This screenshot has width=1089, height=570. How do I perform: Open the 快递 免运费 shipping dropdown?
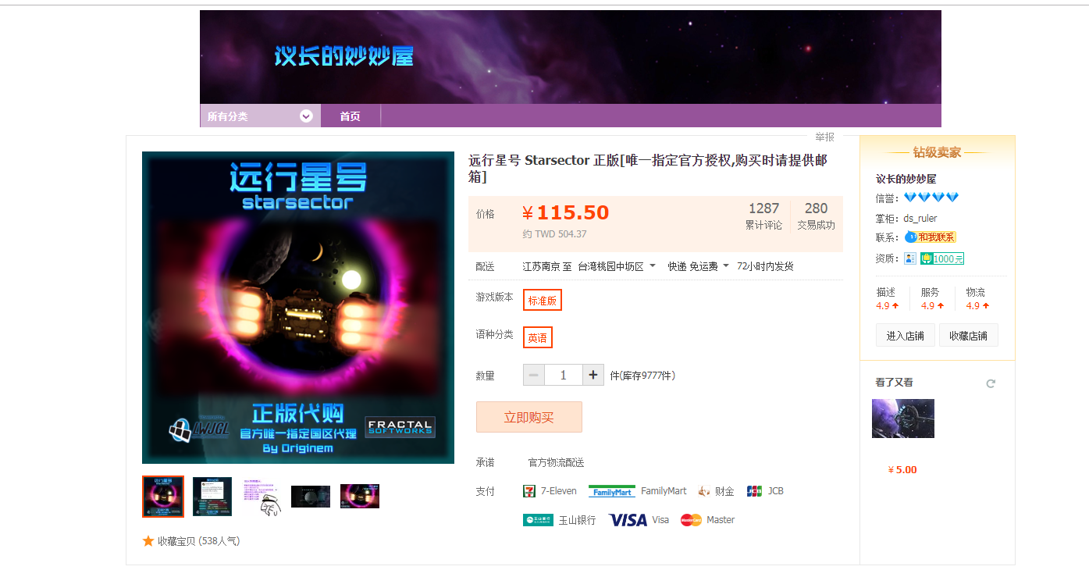point(698,266)
